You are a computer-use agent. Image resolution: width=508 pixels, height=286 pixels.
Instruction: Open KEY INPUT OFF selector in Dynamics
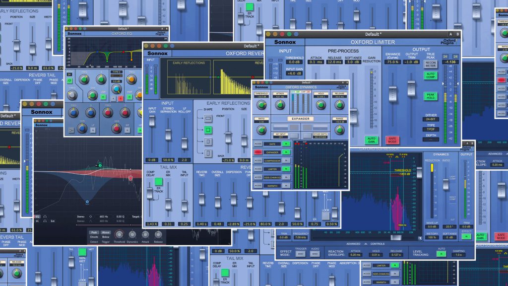[281, 136]
